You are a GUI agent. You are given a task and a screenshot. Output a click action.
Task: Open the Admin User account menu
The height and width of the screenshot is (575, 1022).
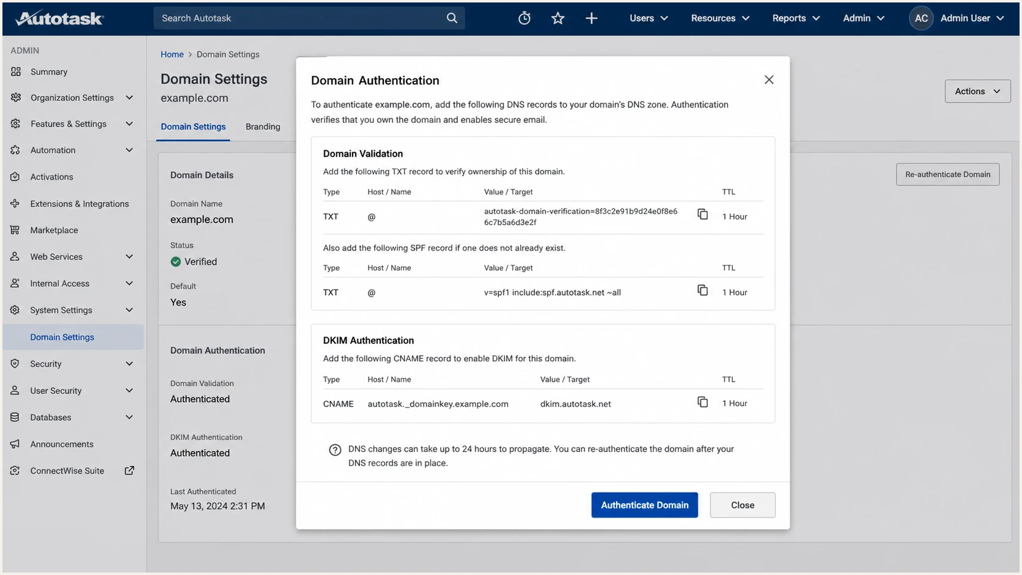pos(972,18)
